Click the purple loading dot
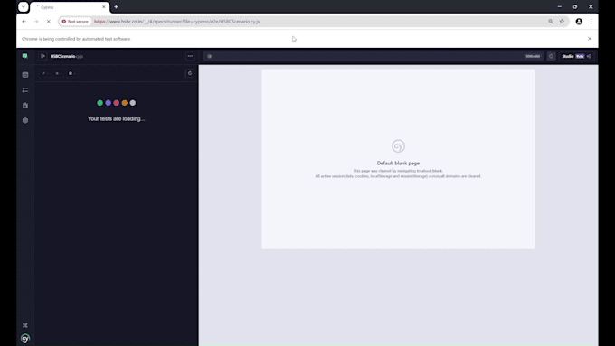Image resolution: width=615 pixels, height=346 pixels. click(109, 103)
